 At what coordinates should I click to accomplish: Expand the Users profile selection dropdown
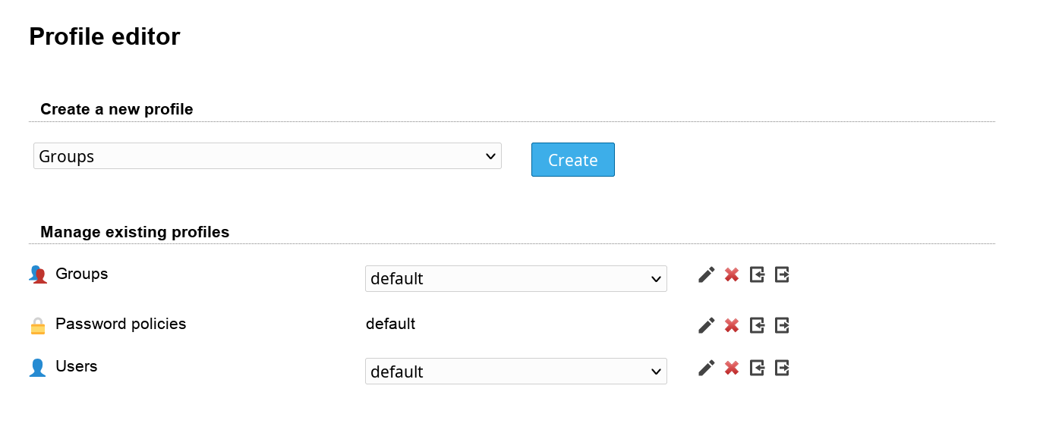click(515, 372)
